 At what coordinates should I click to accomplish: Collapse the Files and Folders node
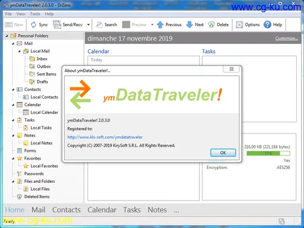tap(13, 182)
